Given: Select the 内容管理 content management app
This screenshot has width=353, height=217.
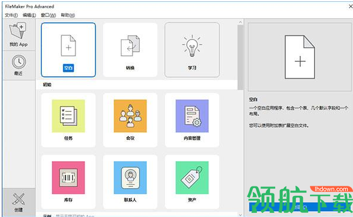Looking at the screenshot, I should (x=192, y=120).
